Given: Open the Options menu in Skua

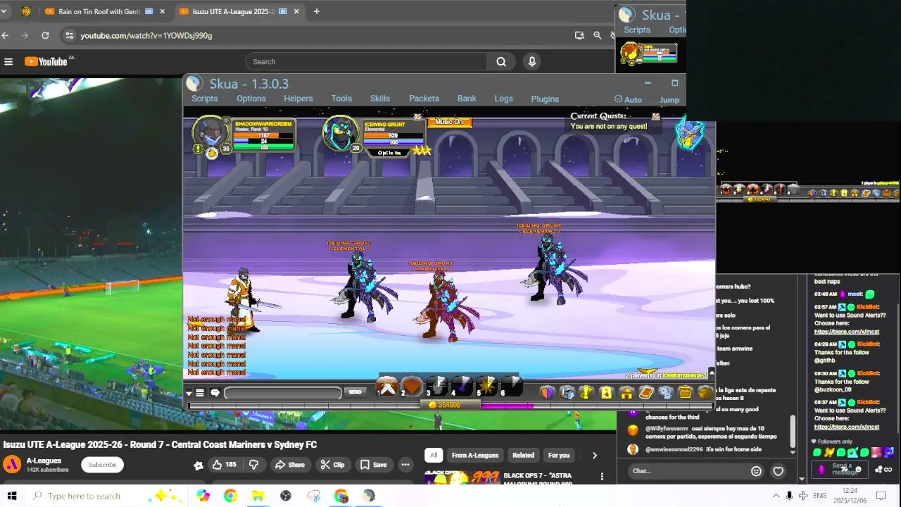Looking at the screenshot, I should (x=251, y=99).
